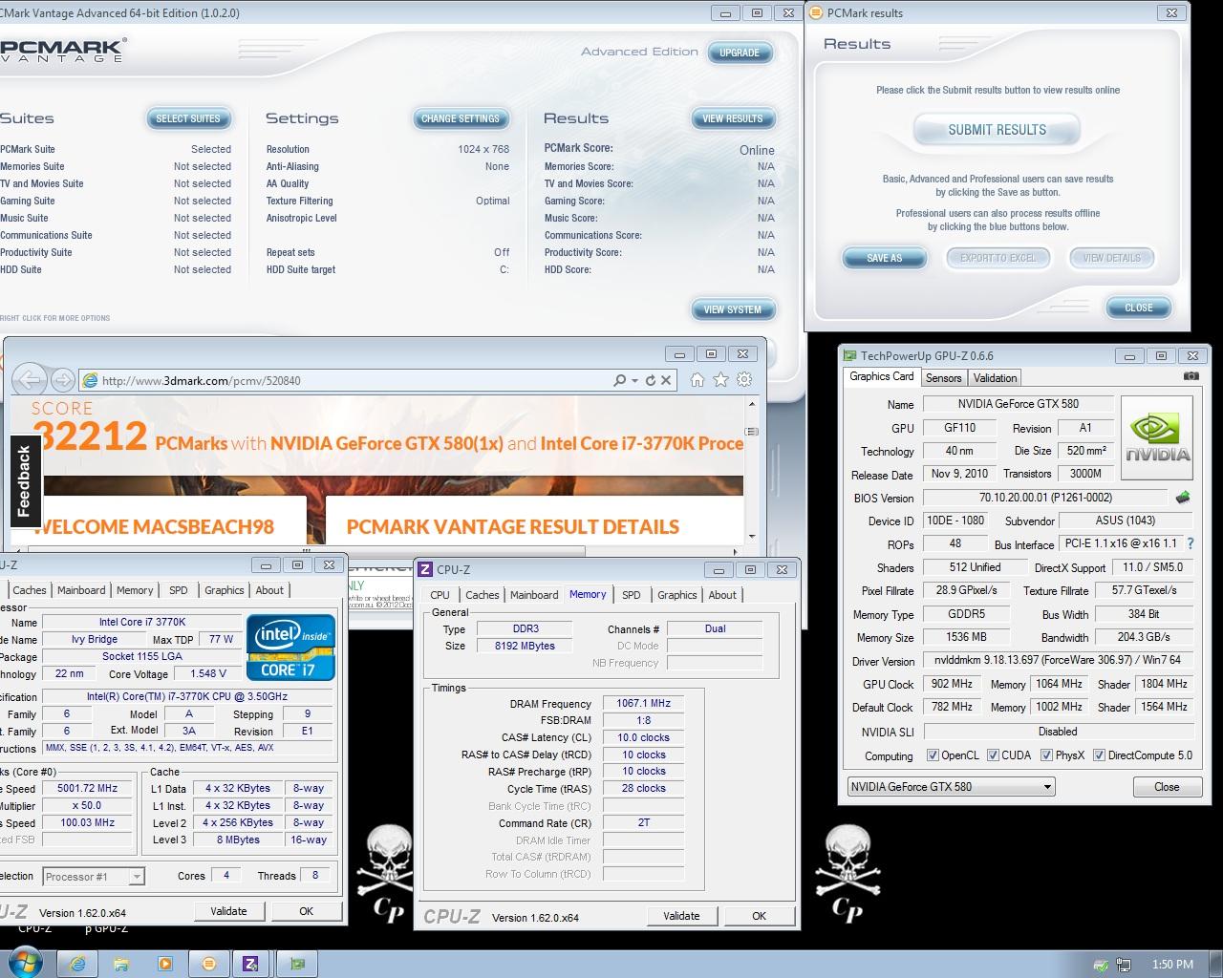Click SELECT SUITES button
The image size is (1223, 978).
click(x=187, y=118)
